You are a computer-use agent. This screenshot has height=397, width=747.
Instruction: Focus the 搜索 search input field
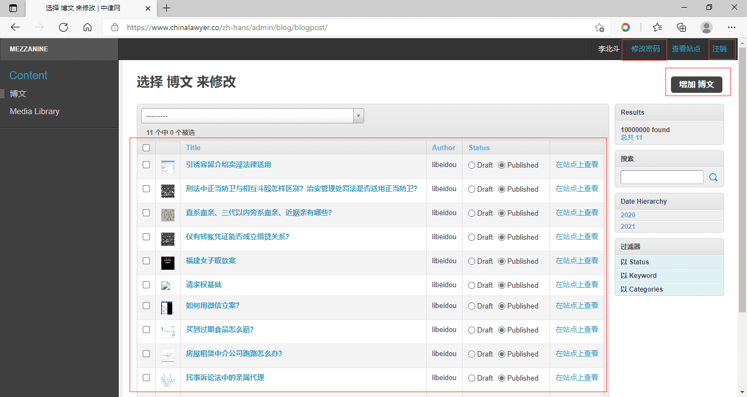[x=662, y=177]
